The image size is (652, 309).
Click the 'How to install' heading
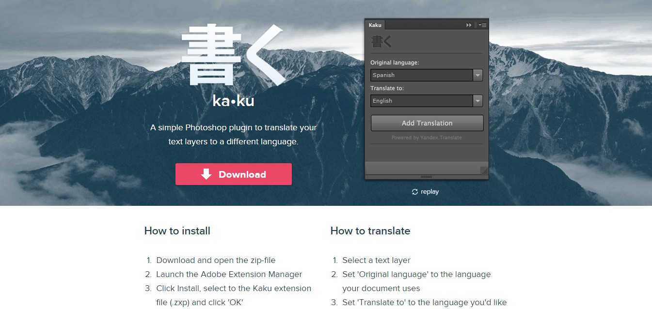pos(177,231)
